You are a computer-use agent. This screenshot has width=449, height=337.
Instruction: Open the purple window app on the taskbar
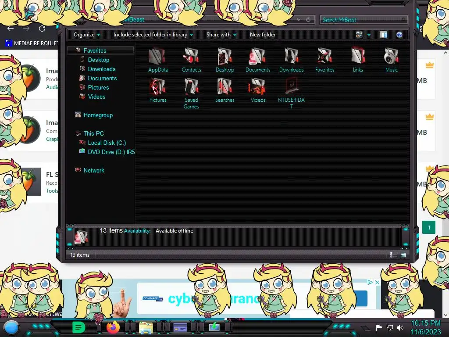point(180,327)
